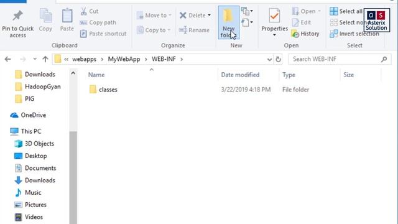
Task: Open the Easy access dropdown
Action: pos(247,22)
